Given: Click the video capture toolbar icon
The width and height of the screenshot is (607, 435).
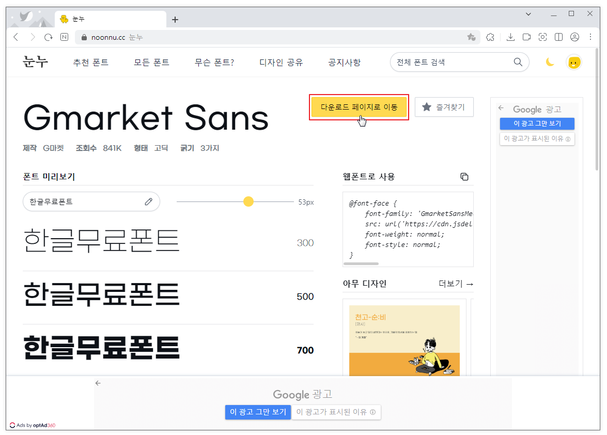Looking at the screenshot, I should point(526,37).
